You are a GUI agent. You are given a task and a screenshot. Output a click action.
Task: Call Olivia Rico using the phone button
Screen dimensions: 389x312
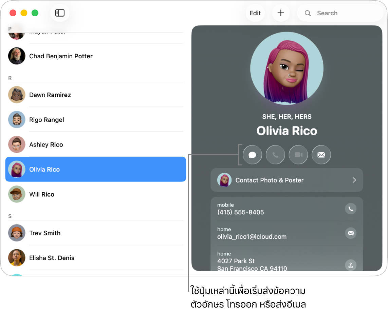point(275,155)
